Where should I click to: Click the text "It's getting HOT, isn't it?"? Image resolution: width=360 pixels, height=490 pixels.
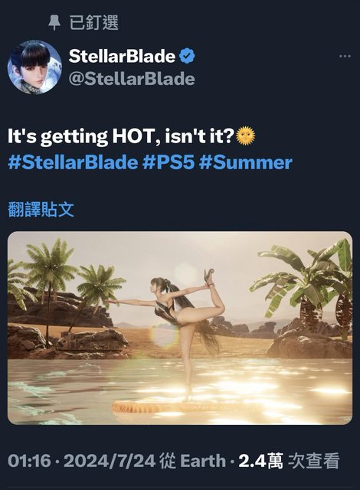pyautogui.click(x=121, y=136)
